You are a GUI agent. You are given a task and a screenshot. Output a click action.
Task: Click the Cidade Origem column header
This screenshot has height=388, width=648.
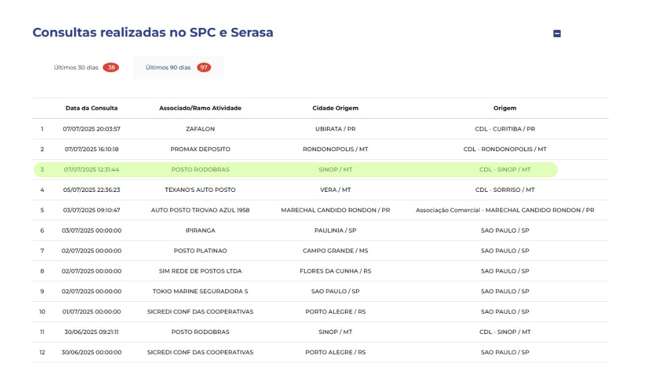(335, 108)
